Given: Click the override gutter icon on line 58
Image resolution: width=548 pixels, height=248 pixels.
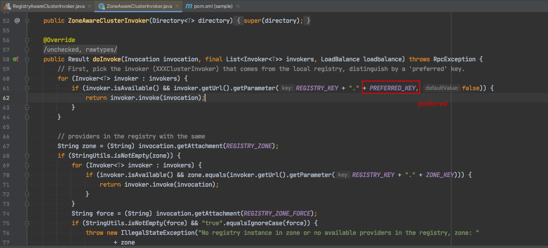Looking at the screenshot, I should (16, 59).
